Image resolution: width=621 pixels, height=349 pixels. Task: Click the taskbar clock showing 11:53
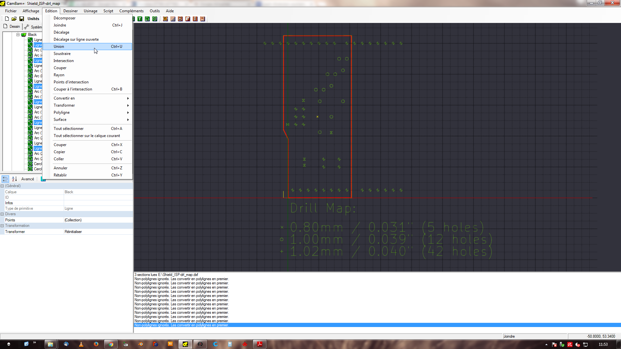pyautogui.click(x=603, y=344)
